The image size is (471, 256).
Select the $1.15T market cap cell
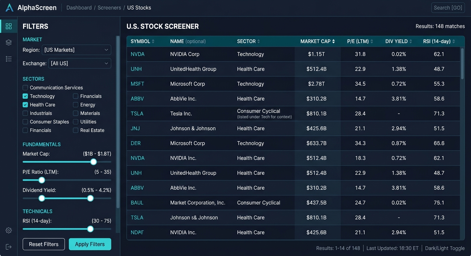pyautogui.click(x=316, y=54)
